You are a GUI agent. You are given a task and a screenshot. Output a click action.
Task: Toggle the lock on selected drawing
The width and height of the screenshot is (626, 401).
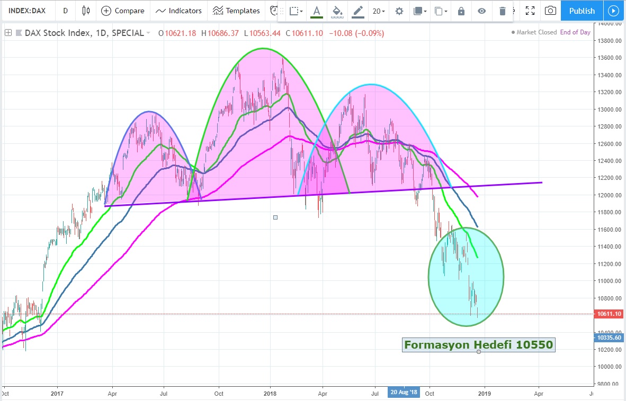(461, 11)
